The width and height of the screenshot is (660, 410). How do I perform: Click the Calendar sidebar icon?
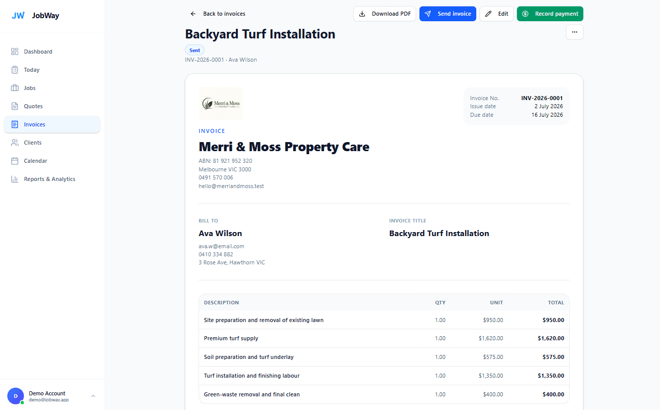coord(15,161)
